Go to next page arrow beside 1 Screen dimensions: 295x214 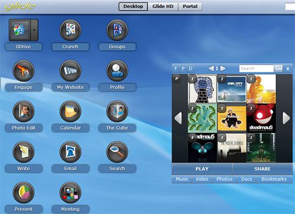(x=223, y=68)
